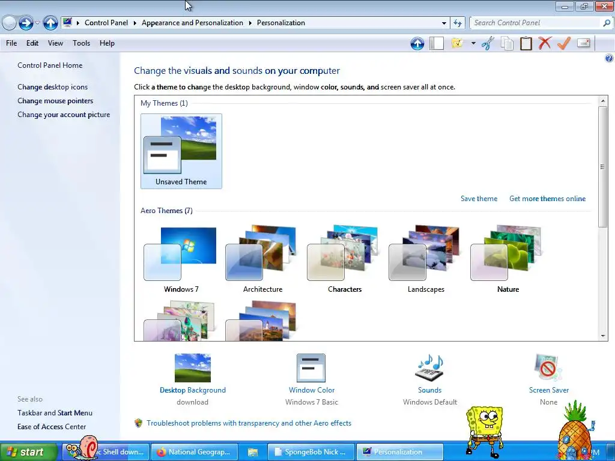Select the Control Panel breadcrumb
Viewport: 615px width, 461px height.
pyautogui.click(x=106, y=23)
